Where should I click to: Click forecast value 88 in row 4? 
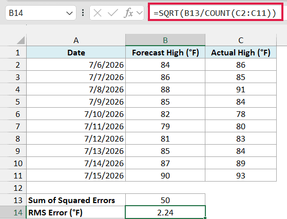pos(165,89)
